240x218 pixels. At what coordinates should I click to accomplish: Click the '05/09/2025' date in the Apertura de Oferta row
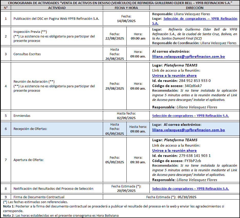[x=115, y=162]
